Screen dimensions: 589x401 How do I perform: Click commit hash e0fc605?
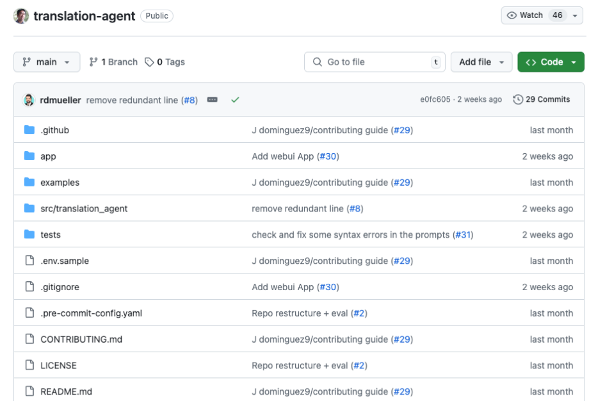[435, 99]
